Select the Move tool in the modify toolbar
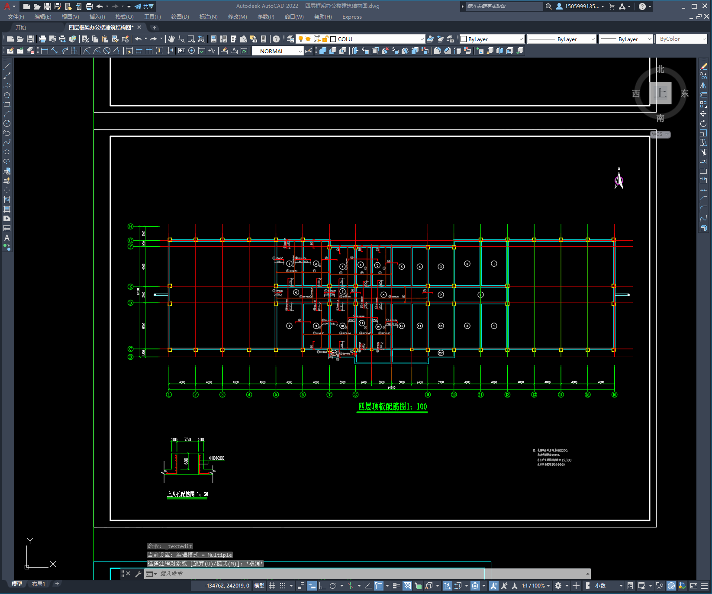This screenshot has width=712, height=594. (x=703, y=114)
